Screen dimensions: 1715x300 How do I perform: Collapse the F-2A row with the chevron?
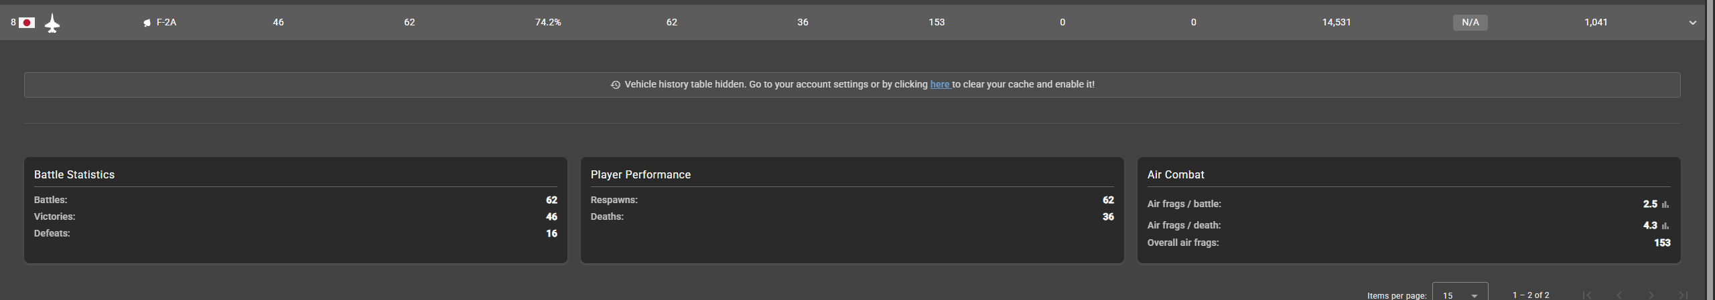1693,23
